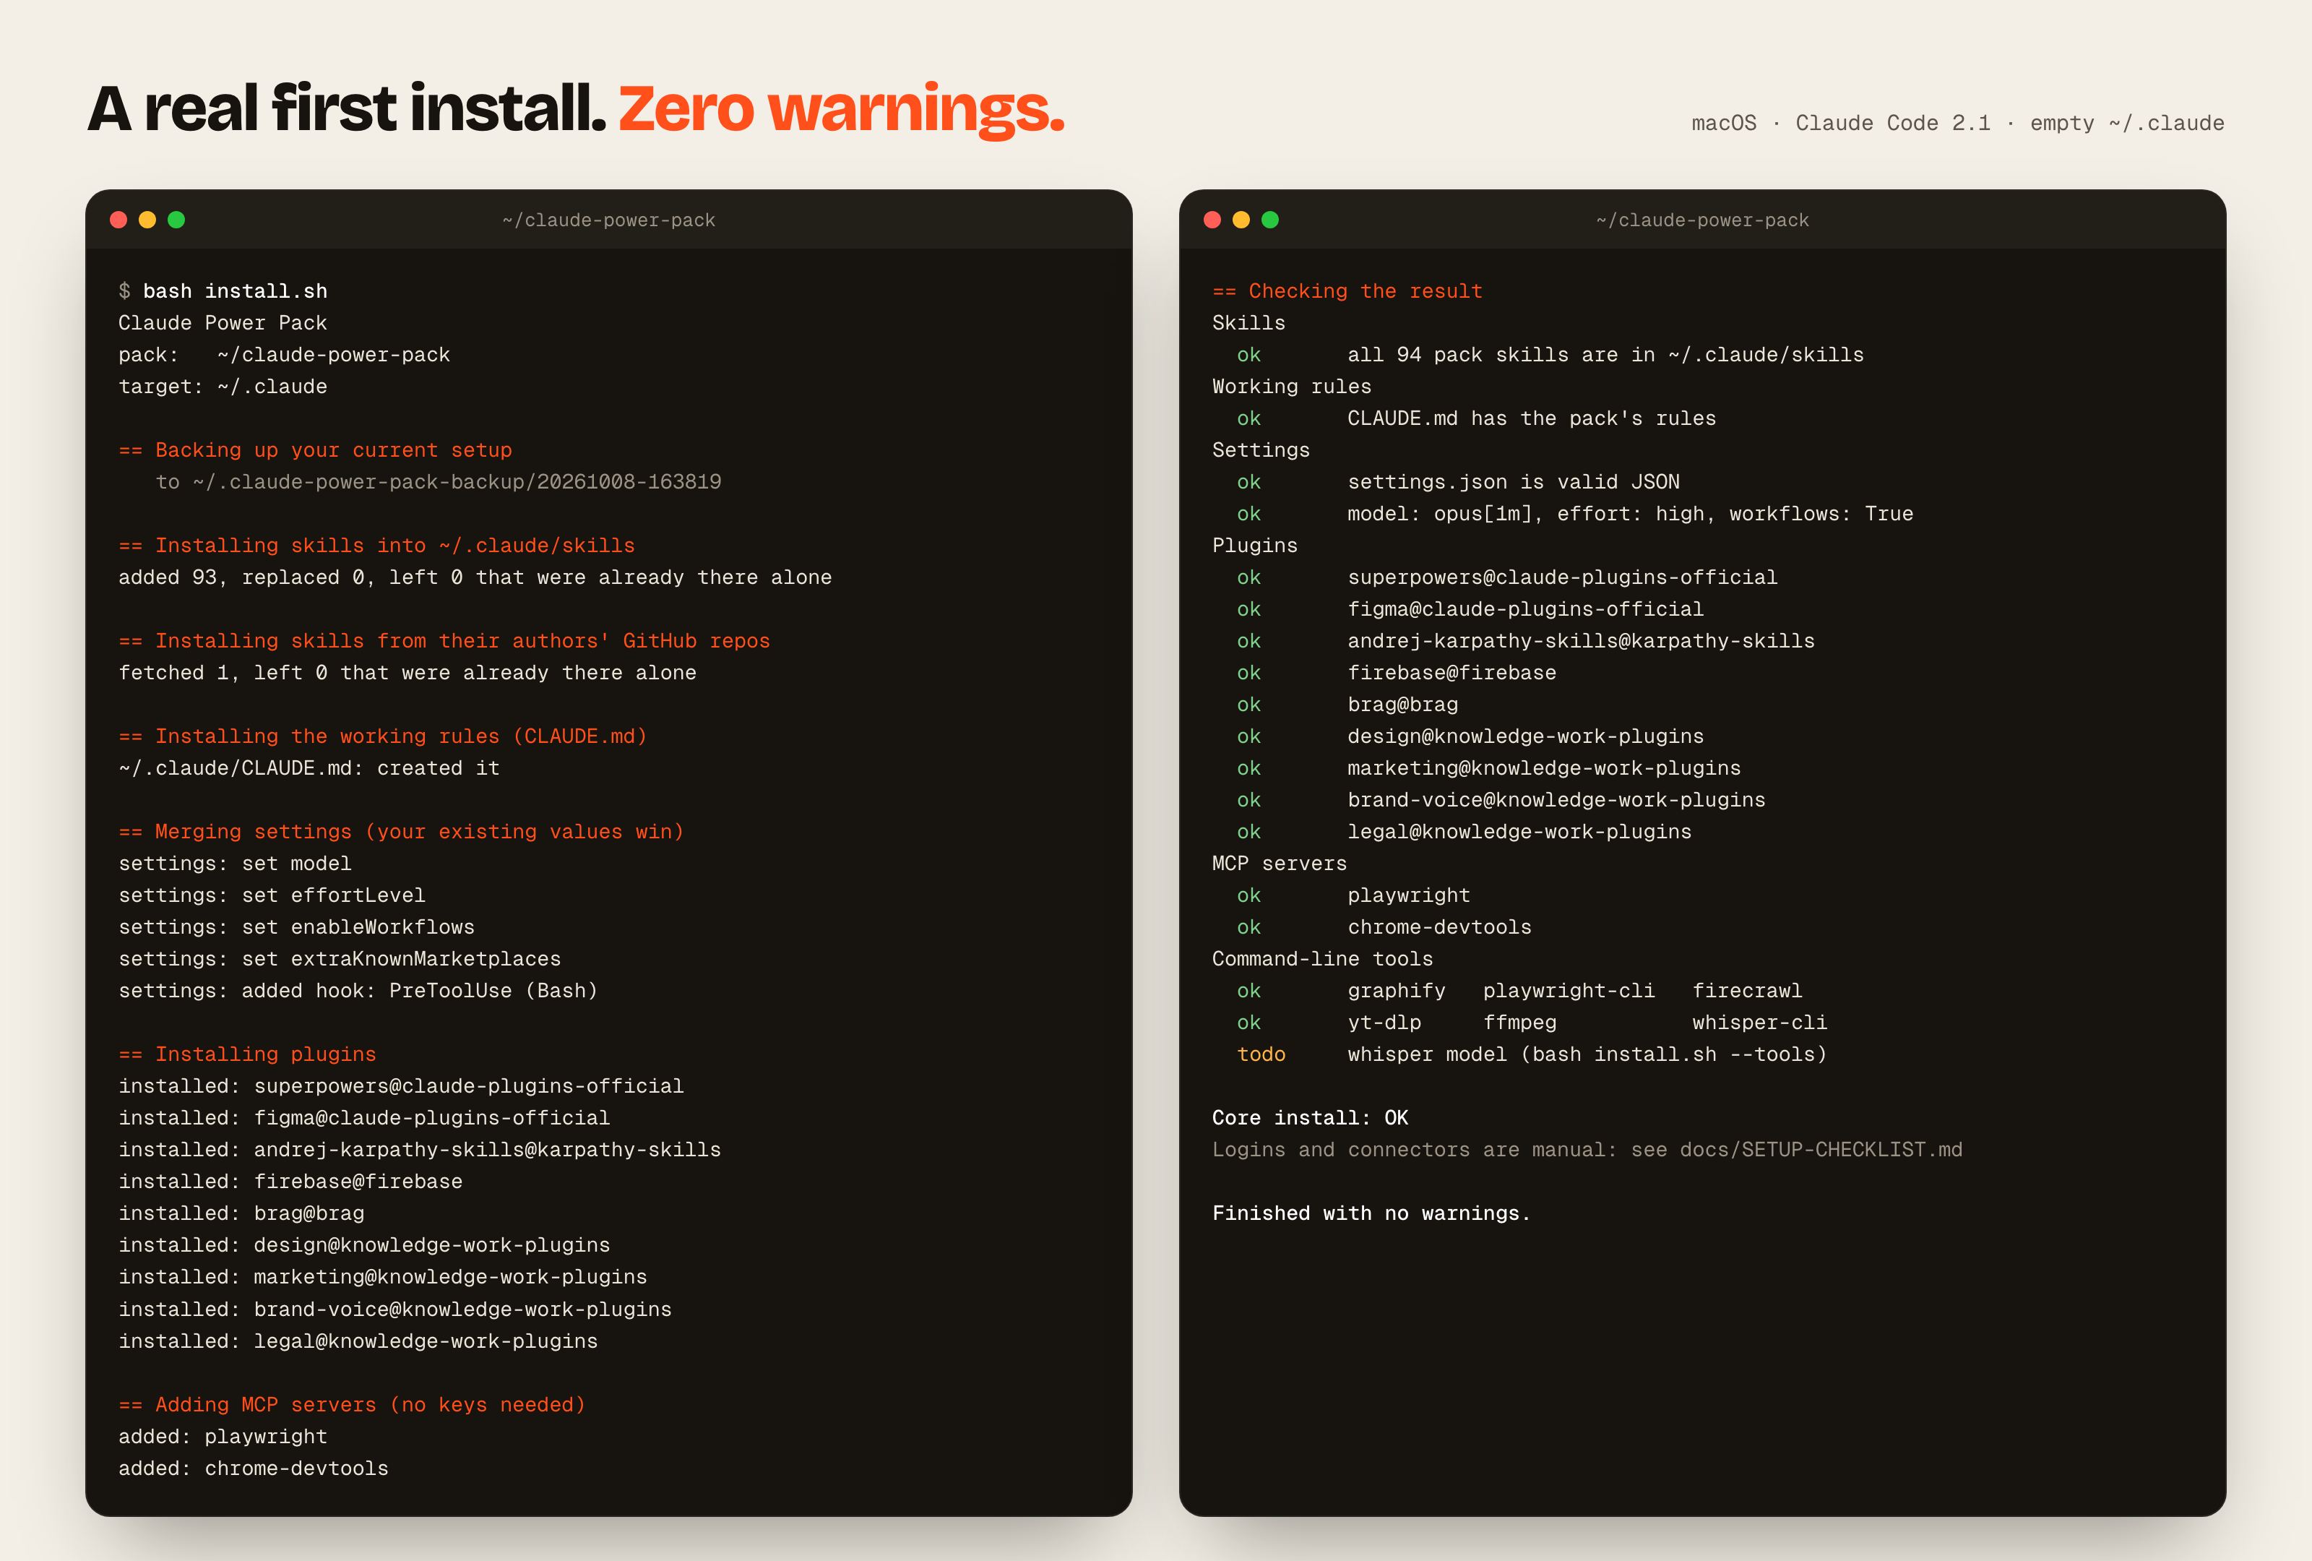Select the "added hook: PreToolUse (Bash)" line
The width and height of the screenshot is (2312, 1561).
tap(358, 992)
